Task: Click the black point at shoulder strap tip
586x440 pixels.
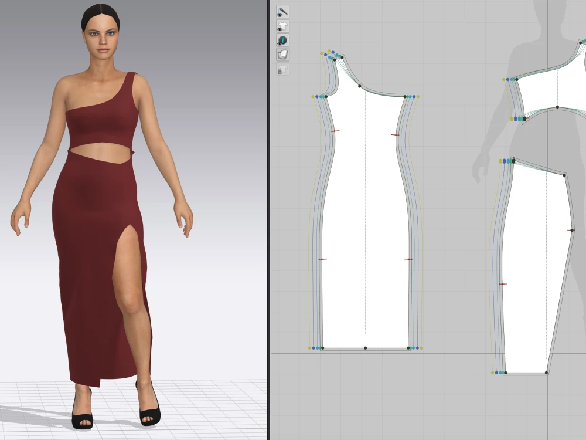Action: pyautogui.click(x=342, y=57)
